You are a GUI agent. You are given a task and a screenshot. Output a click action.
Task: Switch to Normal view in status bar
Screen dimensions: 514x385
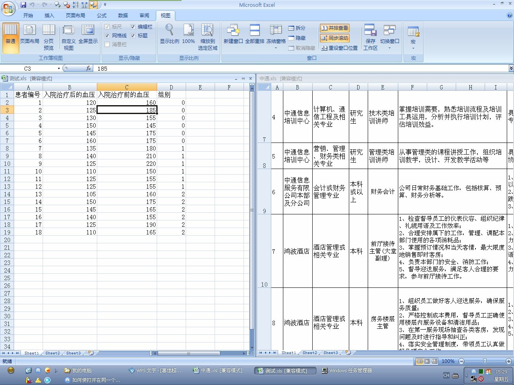tap(420, 361)
